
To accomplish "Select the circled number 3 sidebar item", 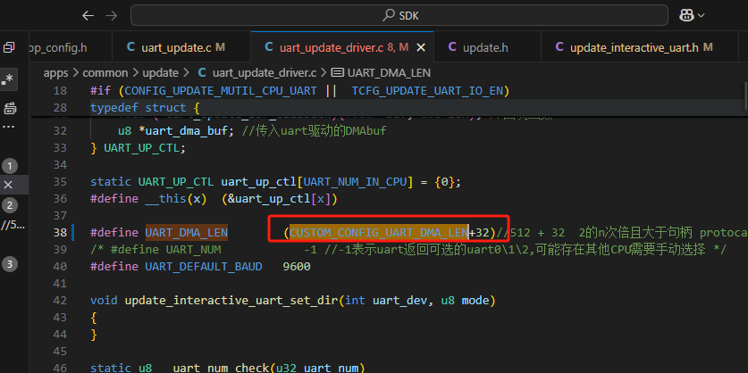I will pos(10,264).
